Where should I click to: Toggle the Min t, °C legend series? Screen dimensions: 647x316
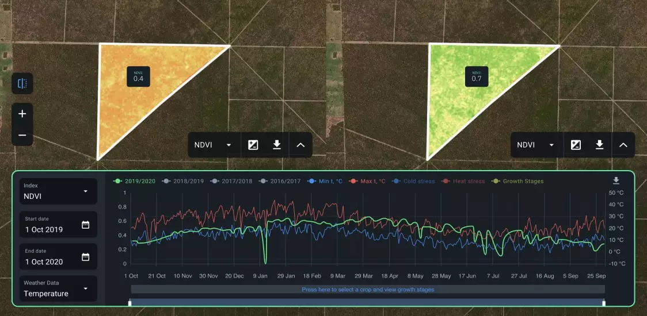click(325, 182)
